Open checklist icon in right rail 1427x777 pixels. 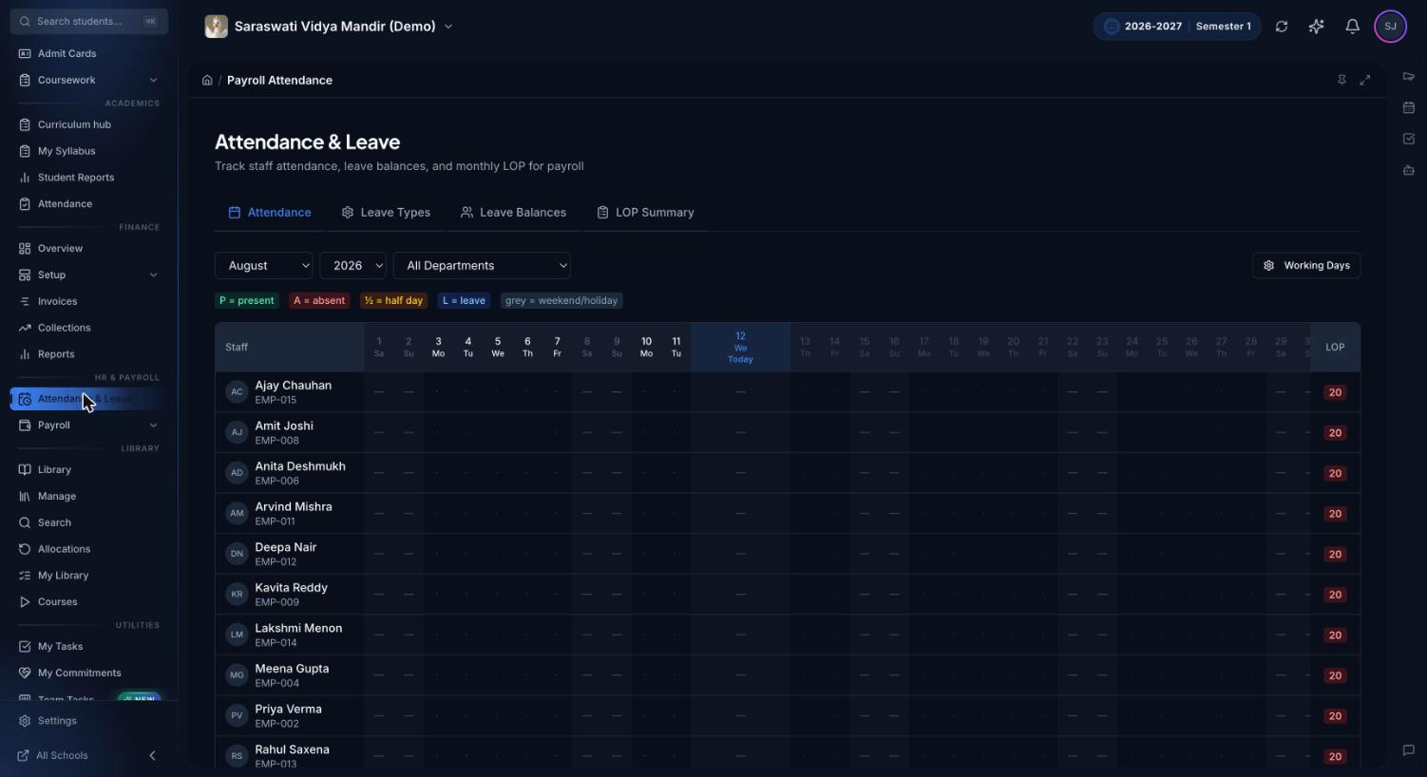pos(1409,139)
